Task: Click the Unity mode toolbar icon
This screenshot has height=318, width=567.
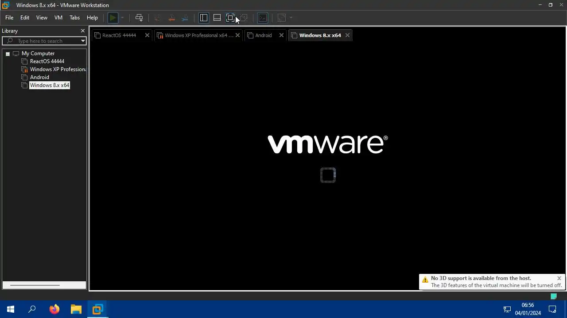Action: [x=244, y=18]
